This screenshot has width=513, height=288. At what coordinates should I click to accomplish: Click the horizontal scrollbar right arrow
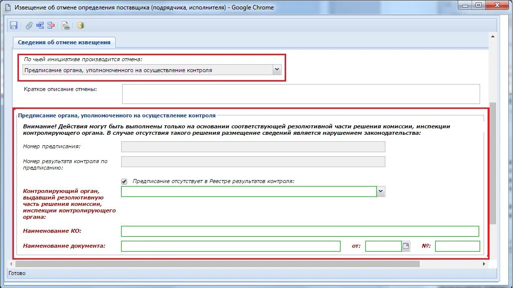(x=484, y=264)
